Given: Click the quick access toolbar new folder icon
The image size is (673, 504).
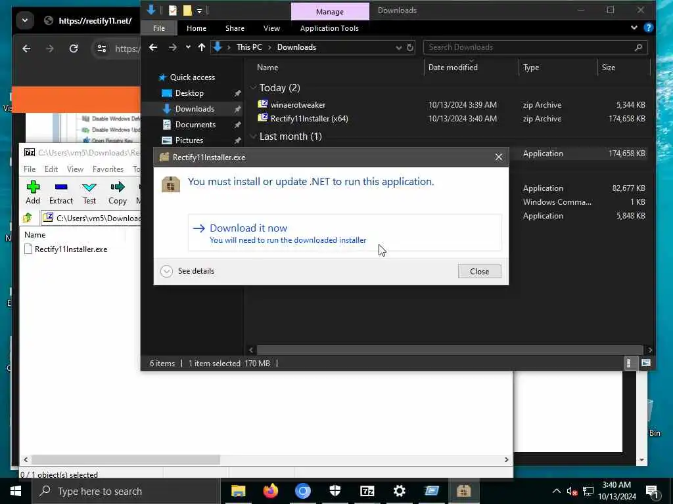Looking at the screenshot, I should (187, 10).
